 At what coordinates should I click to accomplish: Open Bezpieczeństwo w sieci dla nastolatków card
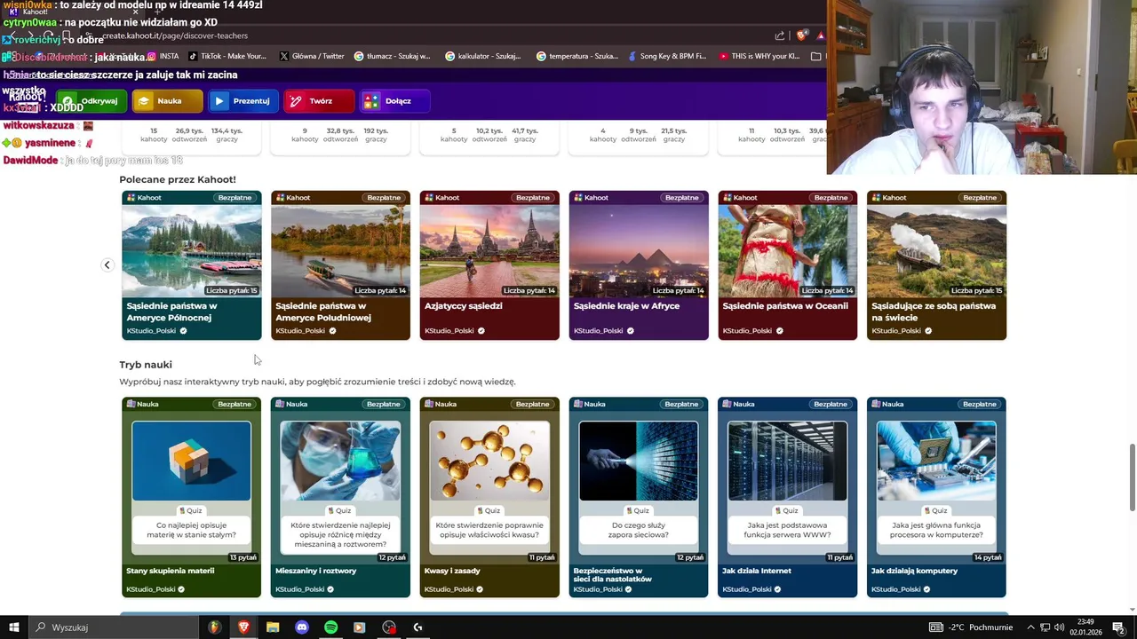point(639,497)
